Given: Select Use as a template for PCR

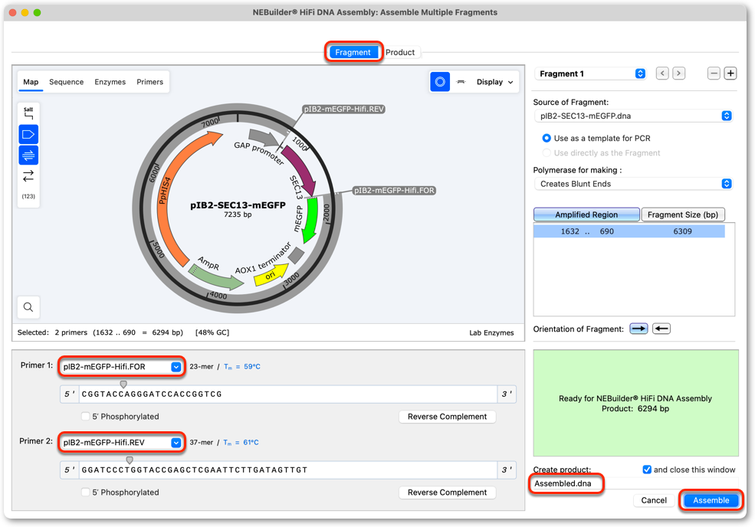Looking at the screenshot, I should [x=547, y=138].
